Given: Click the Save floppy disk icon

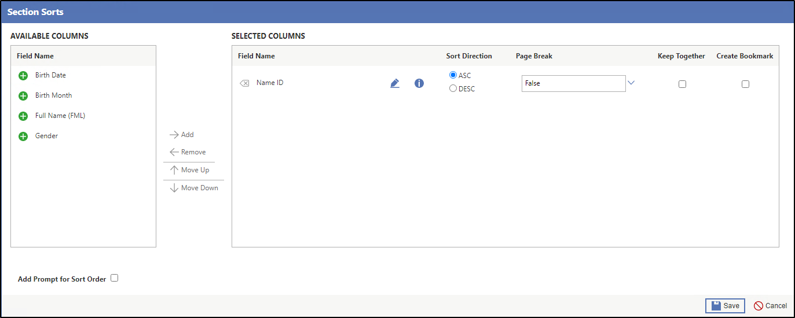Looking at the screenshot, I should (716, 306).
